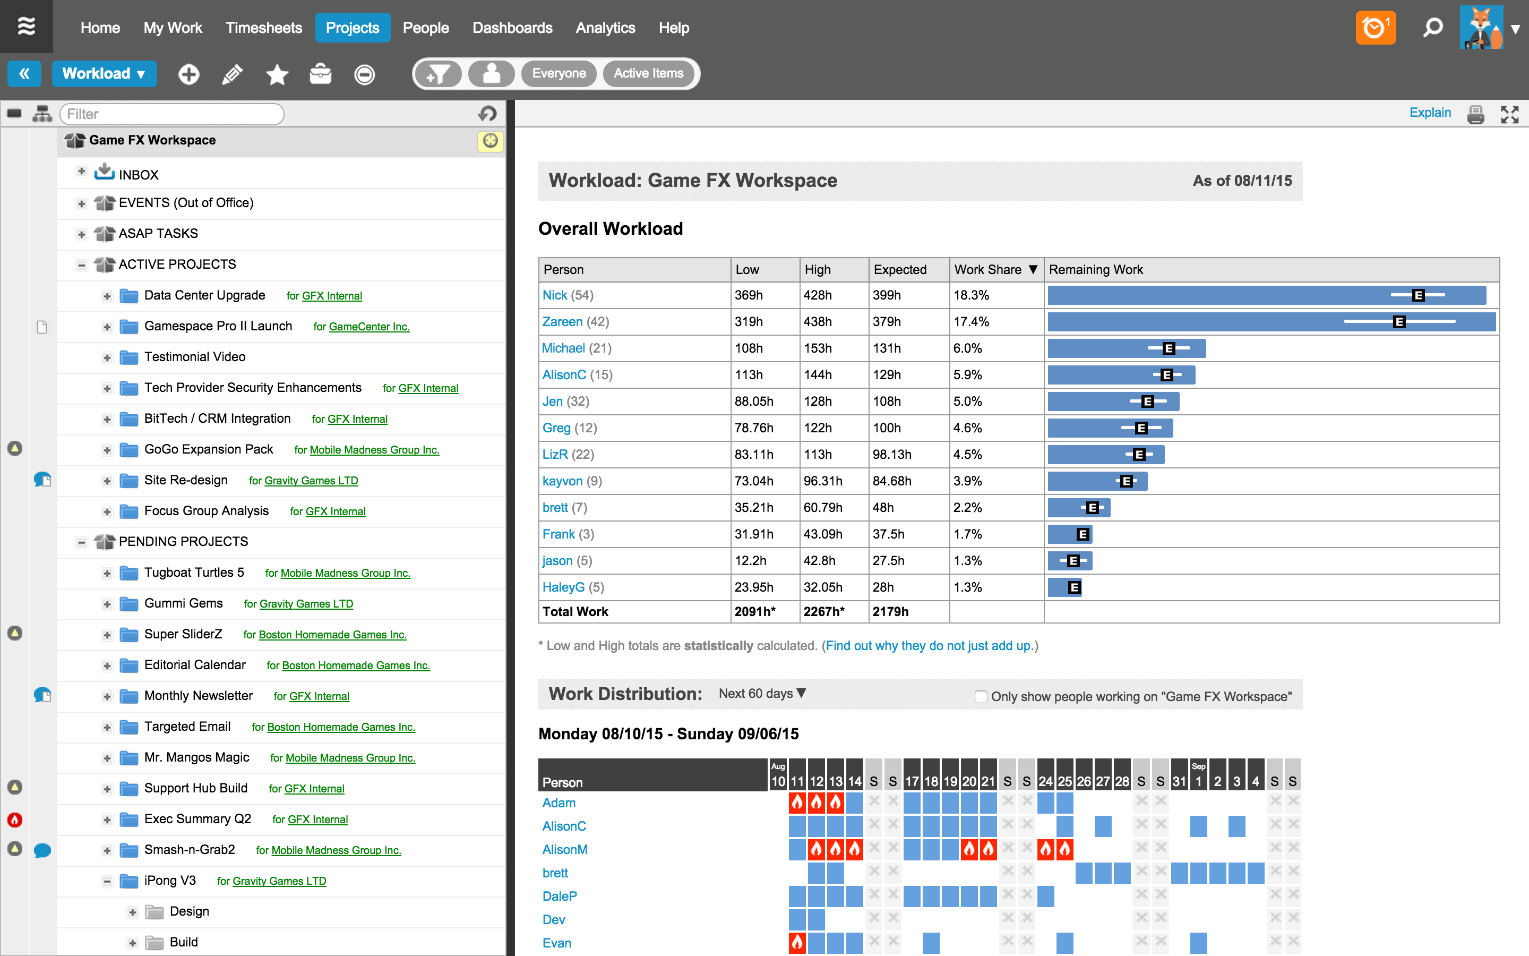Click the filter/funnel icon in toolbar
The width and height of the screenshot is (1529, 956).
click(x=438, y=74)
